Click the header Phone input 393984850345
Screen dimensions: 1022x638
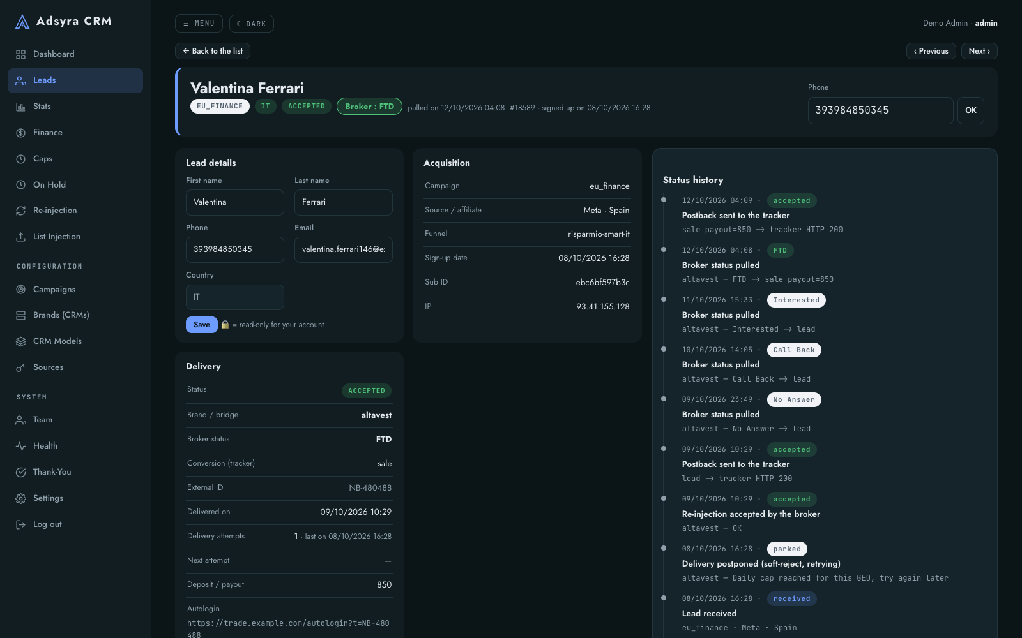[881, 110]
